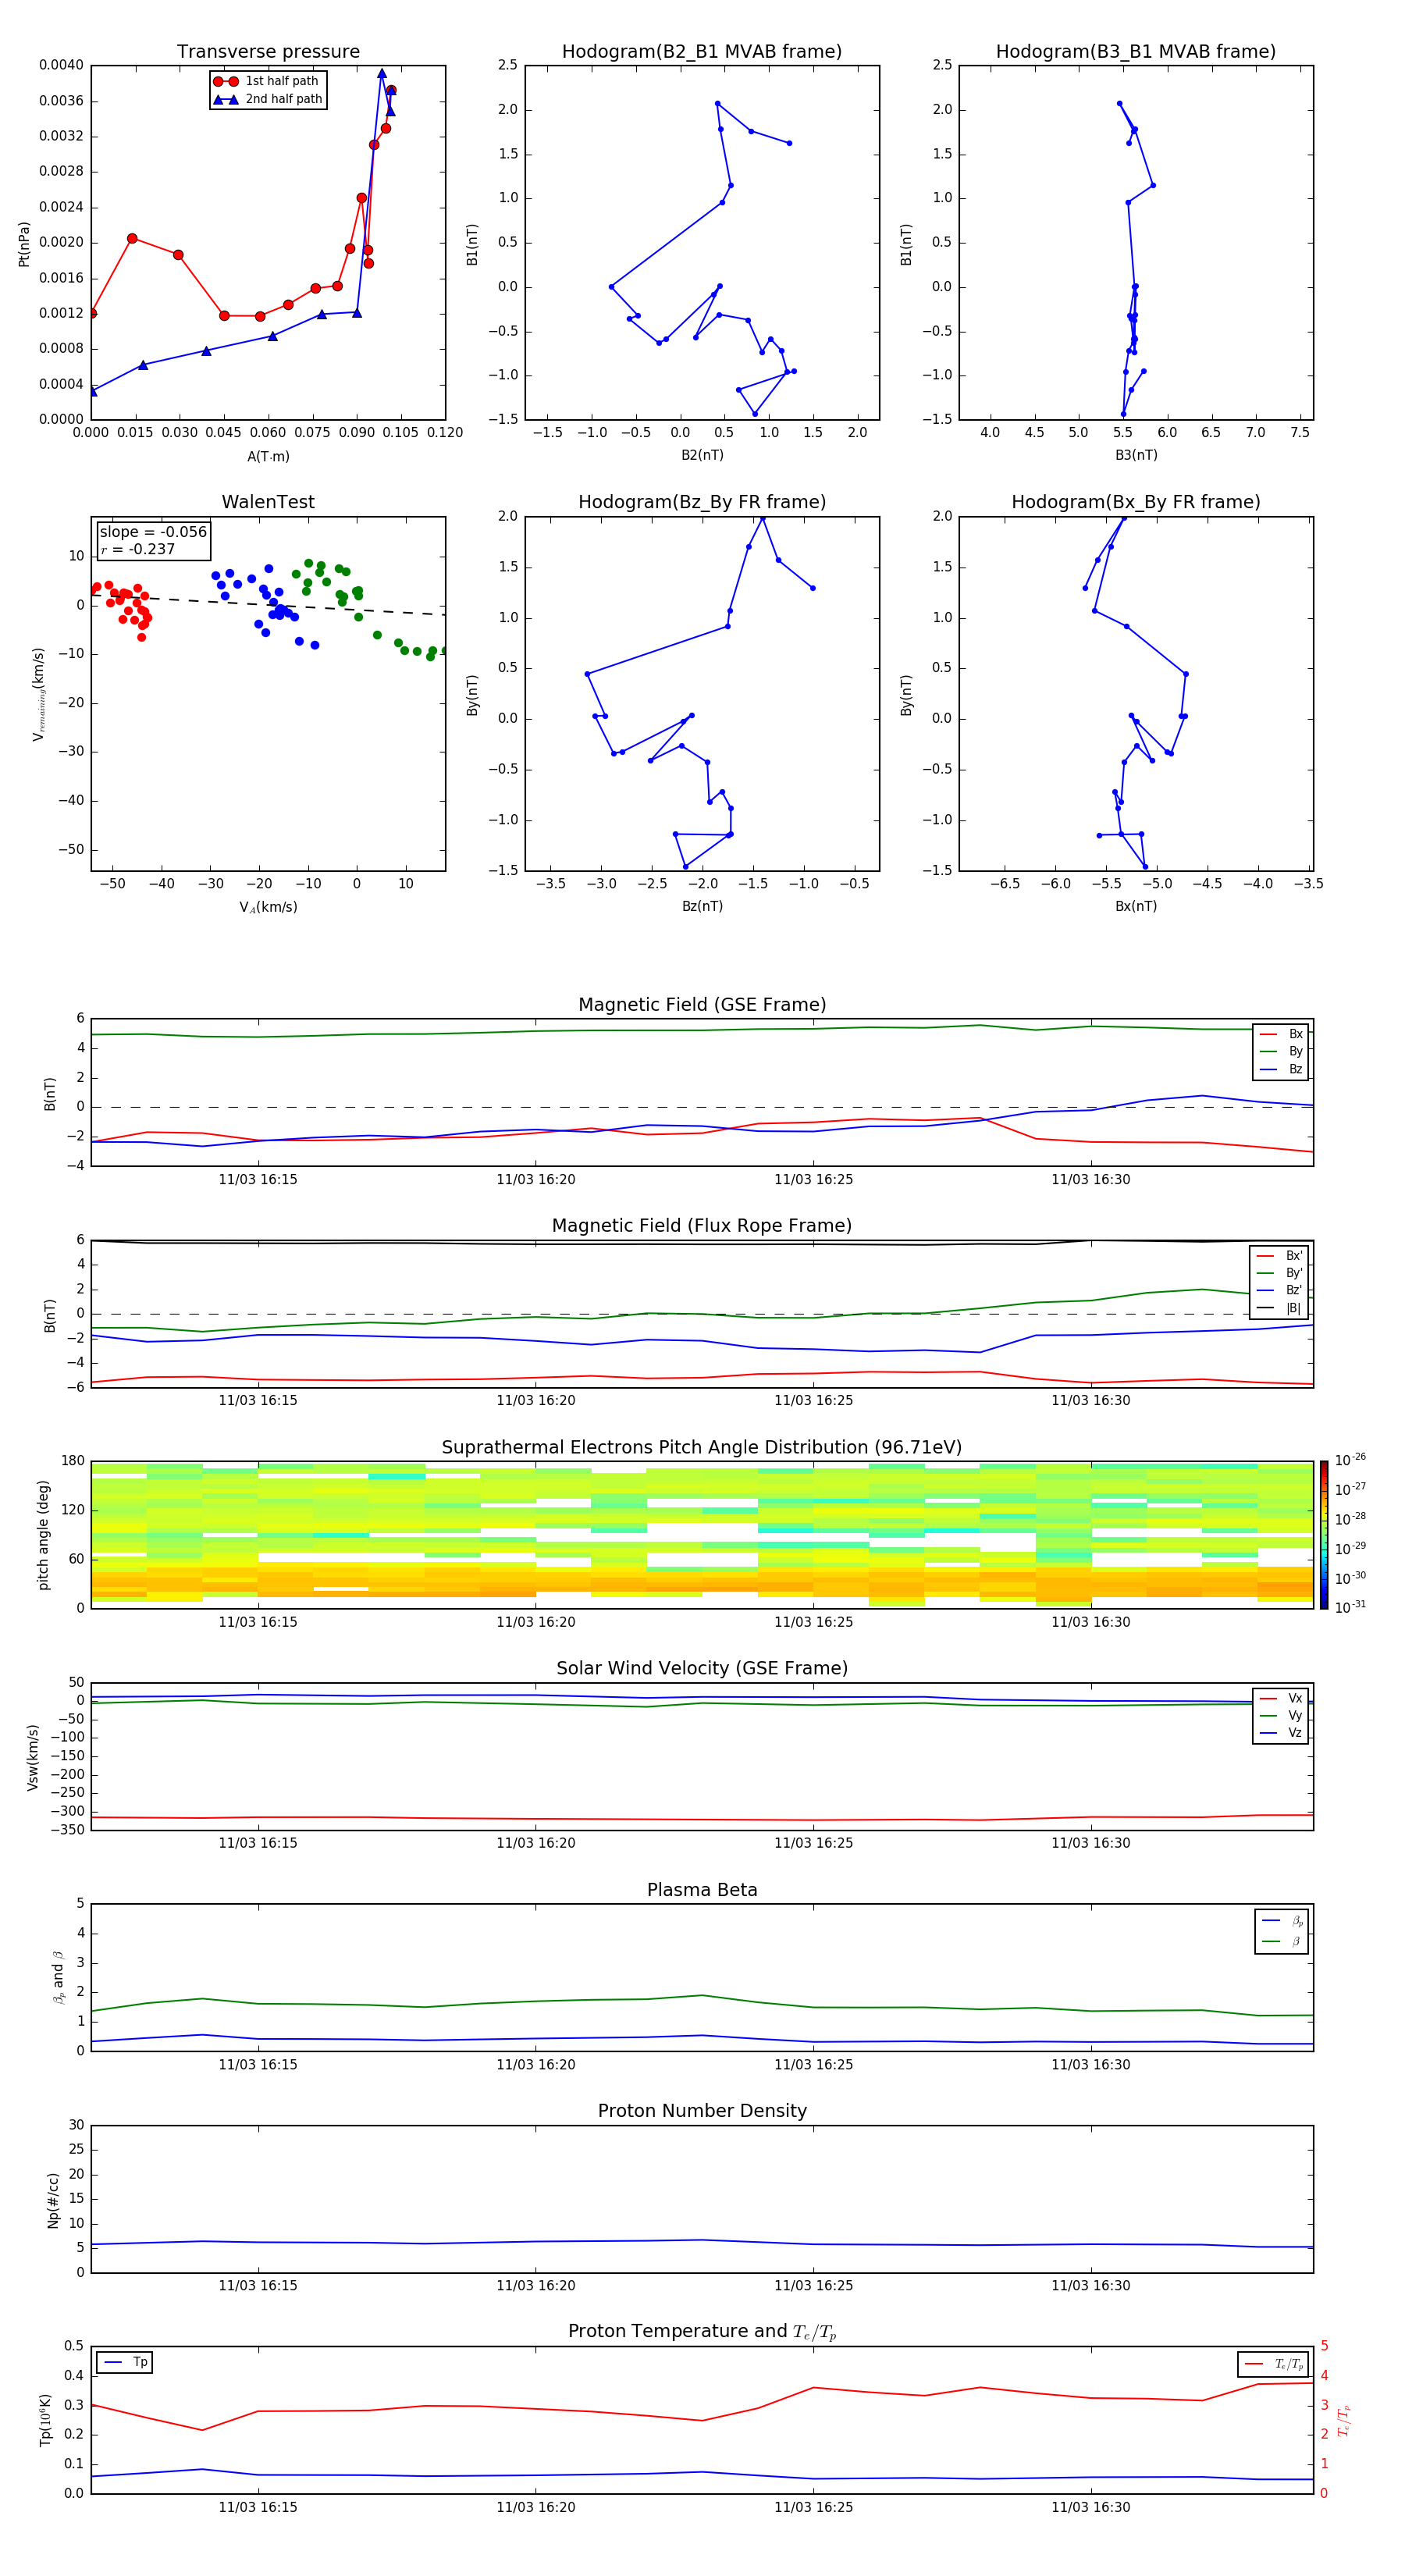
Task: Click the pitch angle distribution colorbar
Action: pyautogui.click(x=1323, y=1535)
